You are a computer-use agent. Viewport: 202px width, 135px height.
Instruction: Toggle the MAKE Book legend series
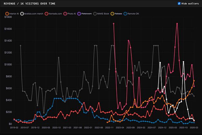[x=101, y=14]
